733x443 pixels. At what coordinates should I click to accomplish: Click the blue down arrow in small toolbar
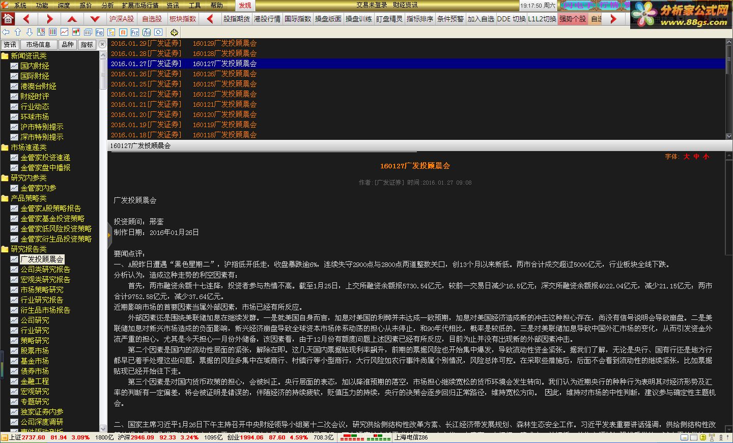(x=30, y=32)
